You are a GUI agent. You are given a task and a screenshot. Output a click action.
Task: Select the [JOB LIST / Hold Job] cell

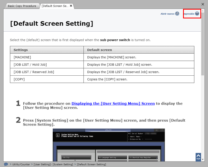pos(47,64)
